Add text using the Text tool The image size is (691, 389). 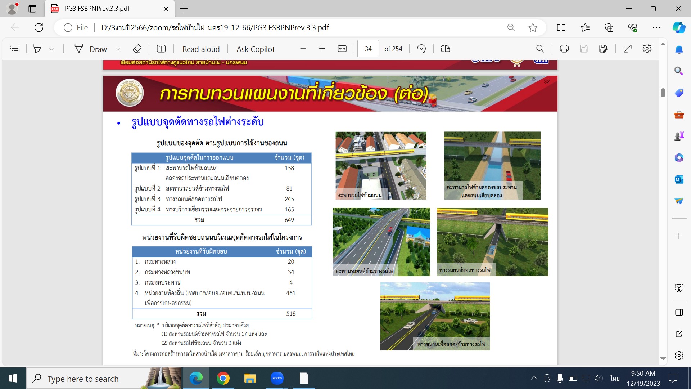(161, 49)
